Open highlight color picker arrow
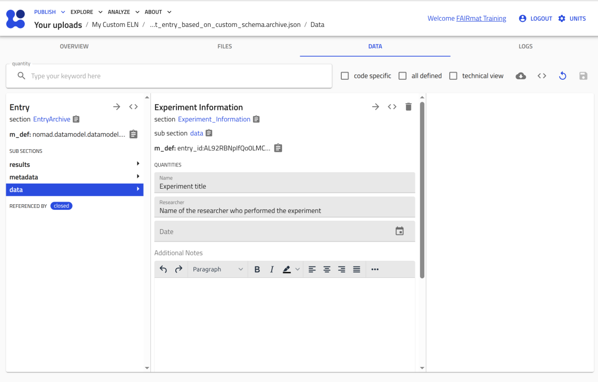This screenshot has width=598, height=382. click(x=298, y=270)
